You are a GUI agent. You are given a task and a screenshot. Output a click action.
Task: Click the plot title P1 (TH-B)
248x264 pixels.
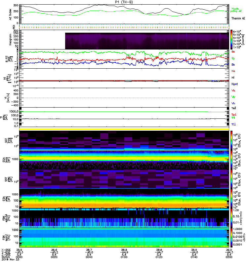(124, 2)
